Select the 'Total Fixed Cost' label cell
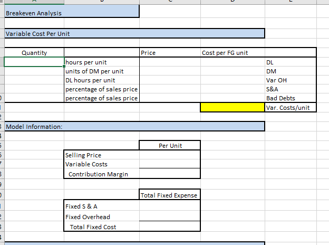The image size is (329, 245). pyautogui.click(x=102, y=227)
